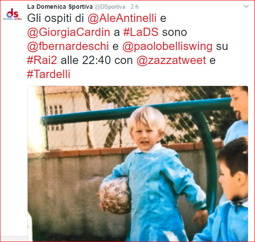This screenshot has height=242, width=255.
Task: Click the 'alle 22:40 con' tweet text
Action: (x=96, y=60)
